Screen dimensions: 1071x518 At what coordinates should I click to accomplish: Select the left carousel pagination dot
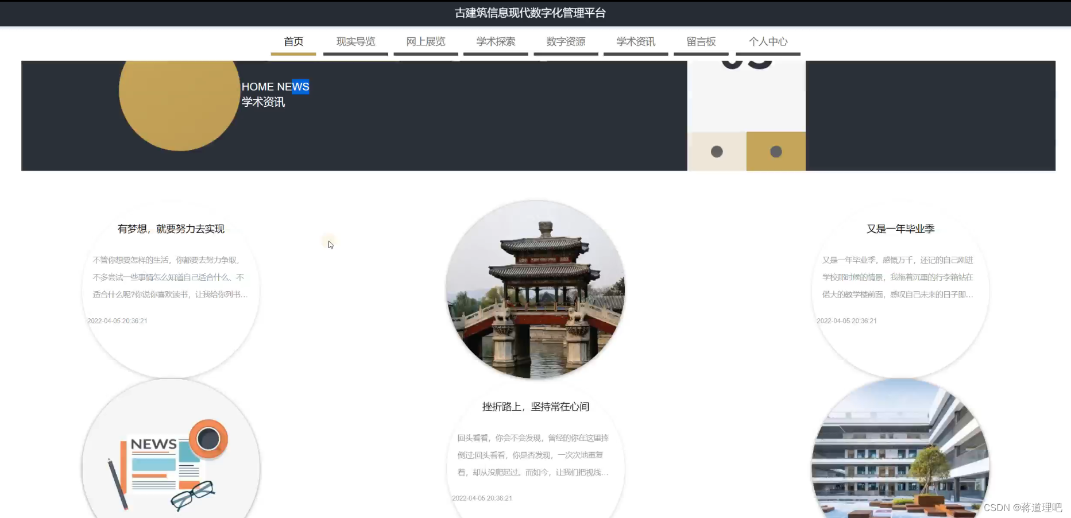pos(716,152)
